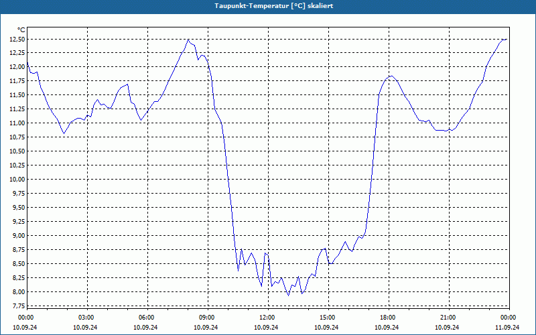Click the 12,50 y-axis label

[x=17, y=40]
